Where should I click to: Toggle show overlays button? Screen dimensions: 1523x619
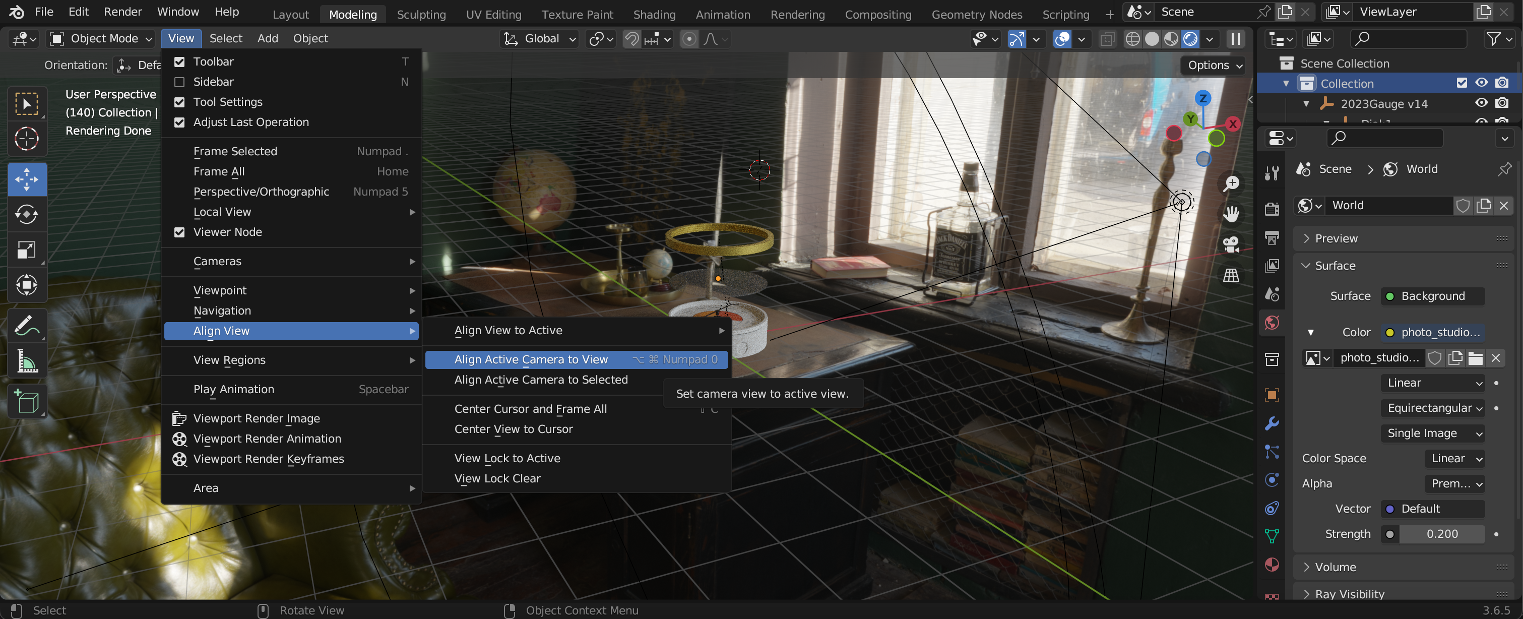click(x=1062, y=39)
